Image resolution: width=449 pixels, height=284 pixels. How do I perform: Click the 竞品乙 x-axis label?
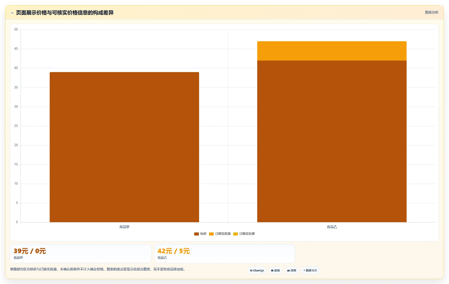[x=332, y=227]
